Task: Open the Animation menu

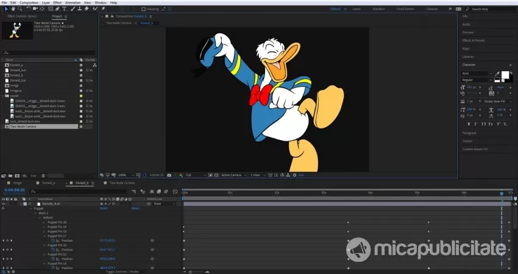Action: 73,2
